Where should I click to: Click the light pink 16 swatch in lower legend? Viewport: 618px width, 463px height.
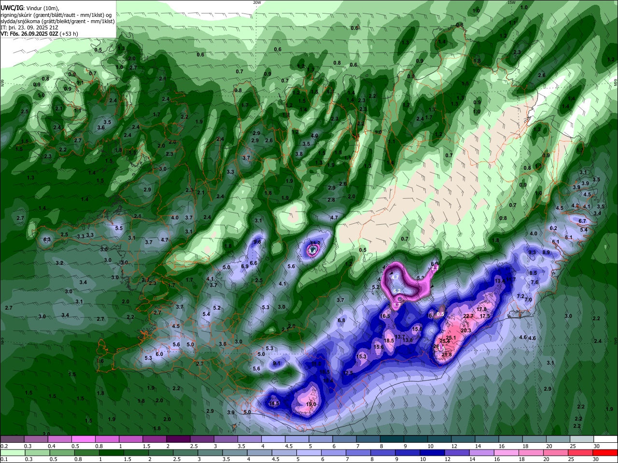507,453
